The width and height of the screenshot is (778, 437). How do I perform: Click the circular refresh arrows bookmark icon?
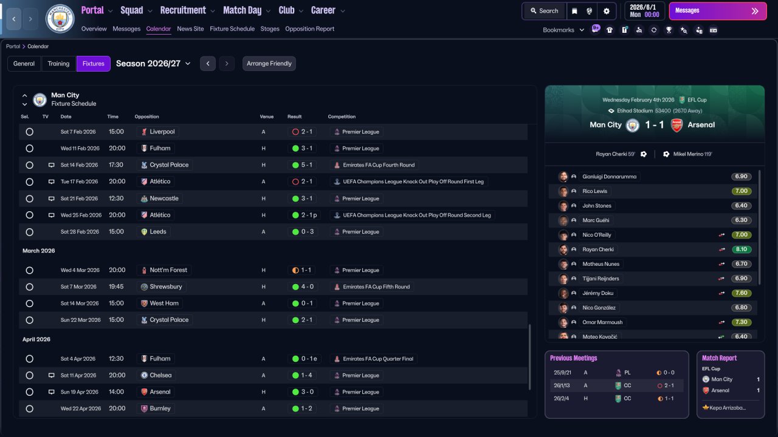[654, 30]
